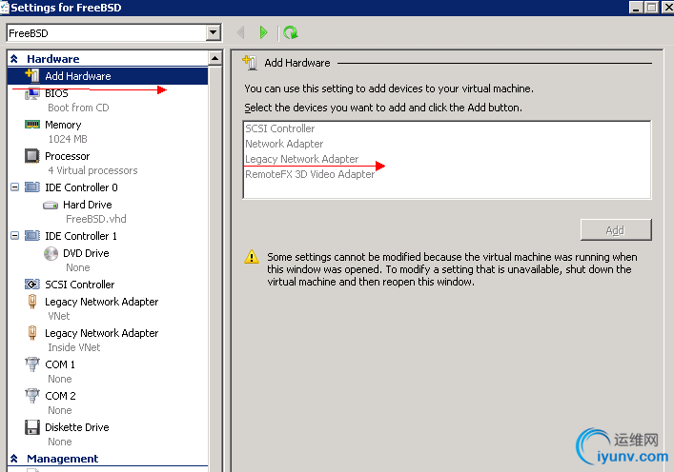
Task: Click the scroll up arrow of hardware list
Action: click(214, 58)
